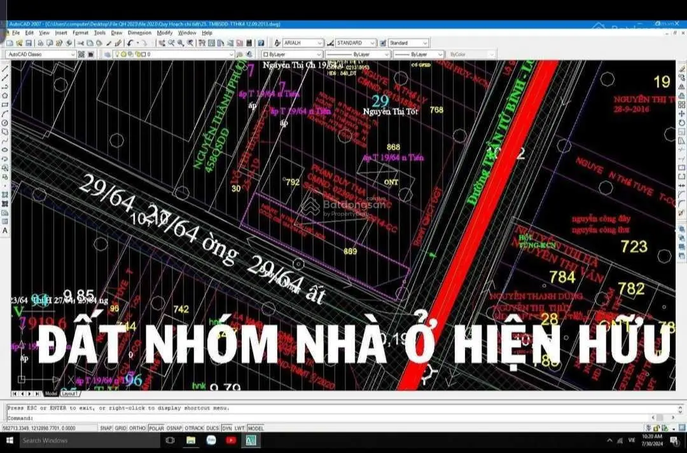Click the Erase tool in Modify toolbar

pos(682,69)
